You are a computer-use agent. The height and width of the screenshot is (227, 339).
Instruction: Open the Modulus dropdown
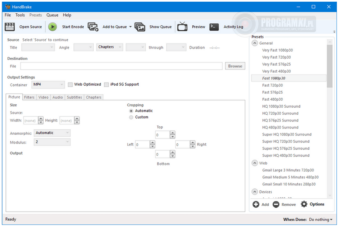(x=52, y=142)
